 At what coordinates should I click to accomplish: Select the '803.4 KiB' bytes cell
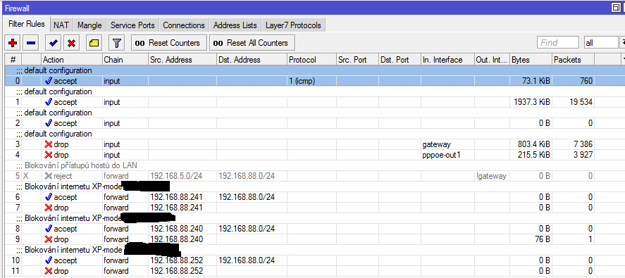click(x=531, y=144)
